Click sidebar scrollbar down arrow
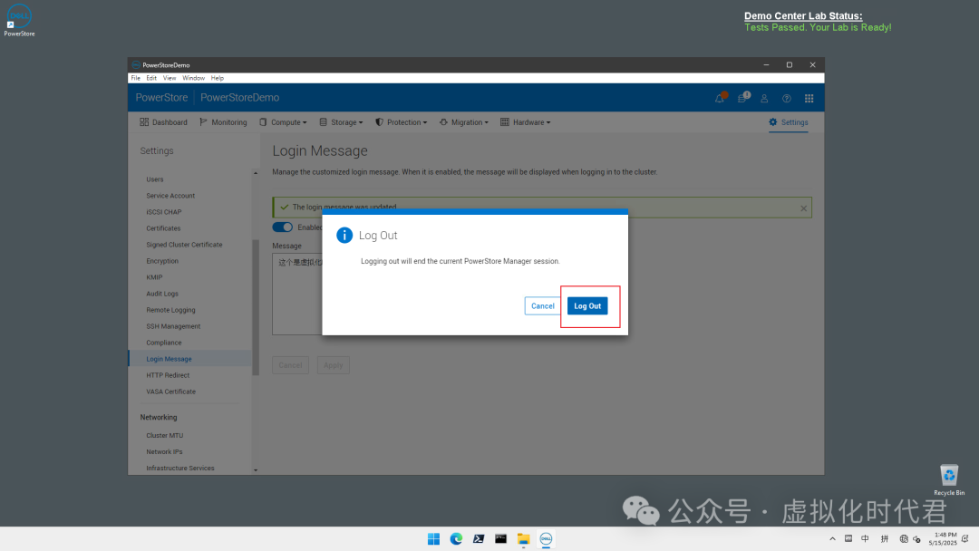Screen dimensions: 979x551 click(x=256, y=469)
